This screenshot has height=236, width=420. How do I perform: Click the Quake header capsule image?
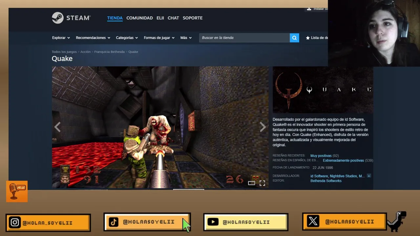[323, 90]
